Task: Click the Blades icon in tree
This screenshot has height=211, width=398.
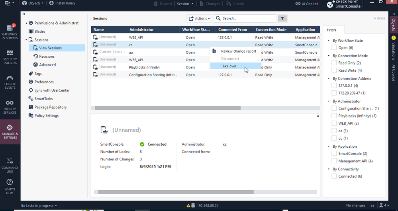Action: click(31, 31)
